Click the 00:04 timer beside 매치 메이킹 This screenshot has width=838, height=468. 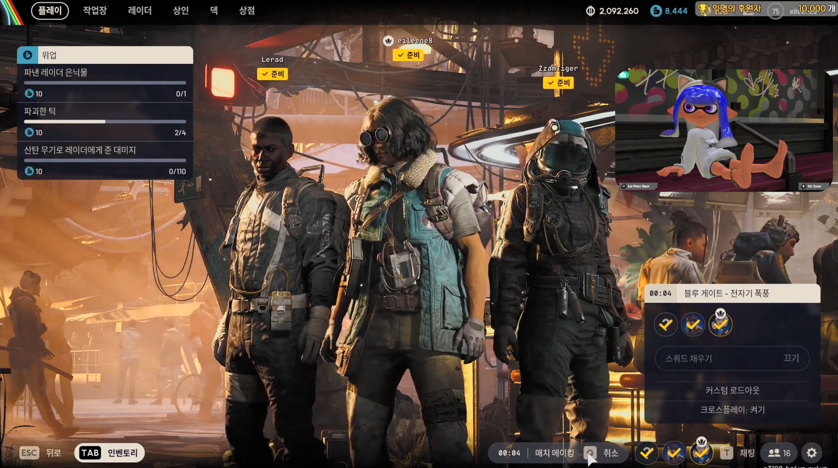pos(509,453)
